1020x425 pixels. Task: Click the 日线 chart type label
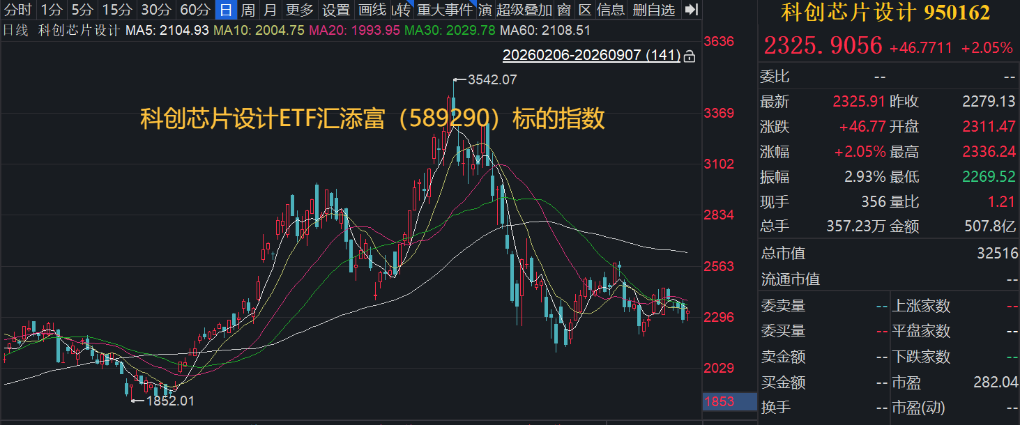coord(15,30)
